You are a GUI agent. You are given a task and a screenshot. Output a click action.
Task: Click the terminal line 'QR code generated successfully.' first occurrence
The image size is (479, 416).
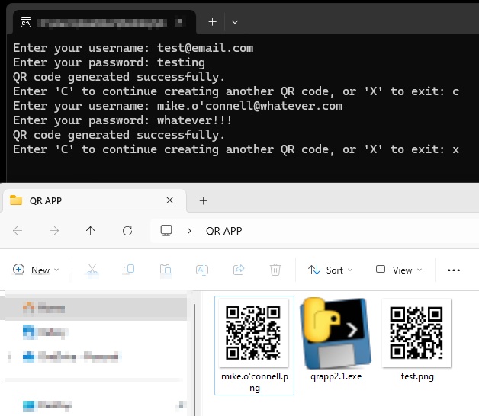point(119,77)
